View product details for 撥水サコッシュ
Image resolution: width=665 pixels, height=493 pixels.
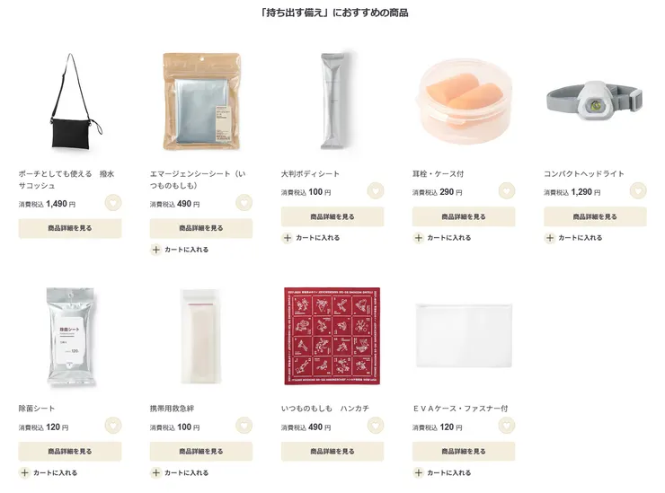[70, 228]
